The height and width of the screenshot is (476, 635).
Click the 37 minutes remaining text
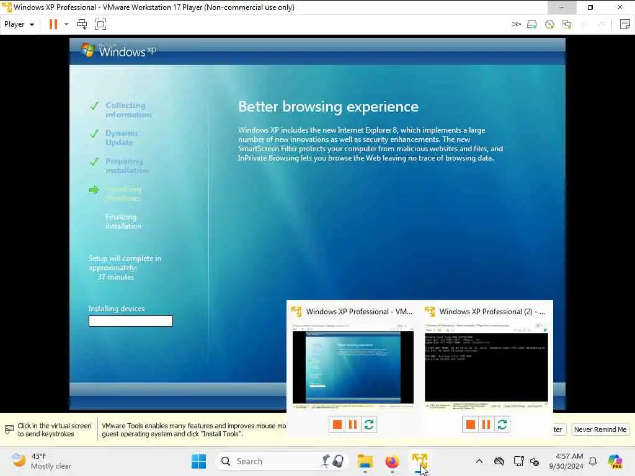click(x=115, y=277)
